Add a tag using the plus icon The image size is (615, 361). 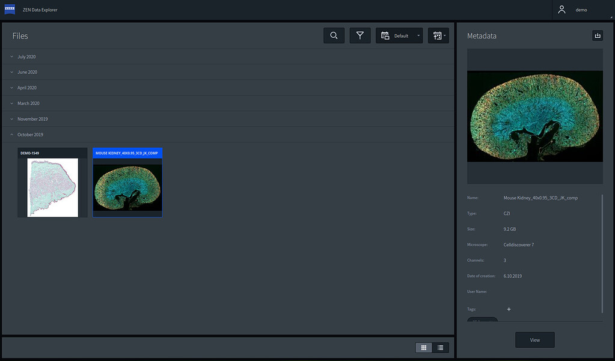[x=509, y=309]
